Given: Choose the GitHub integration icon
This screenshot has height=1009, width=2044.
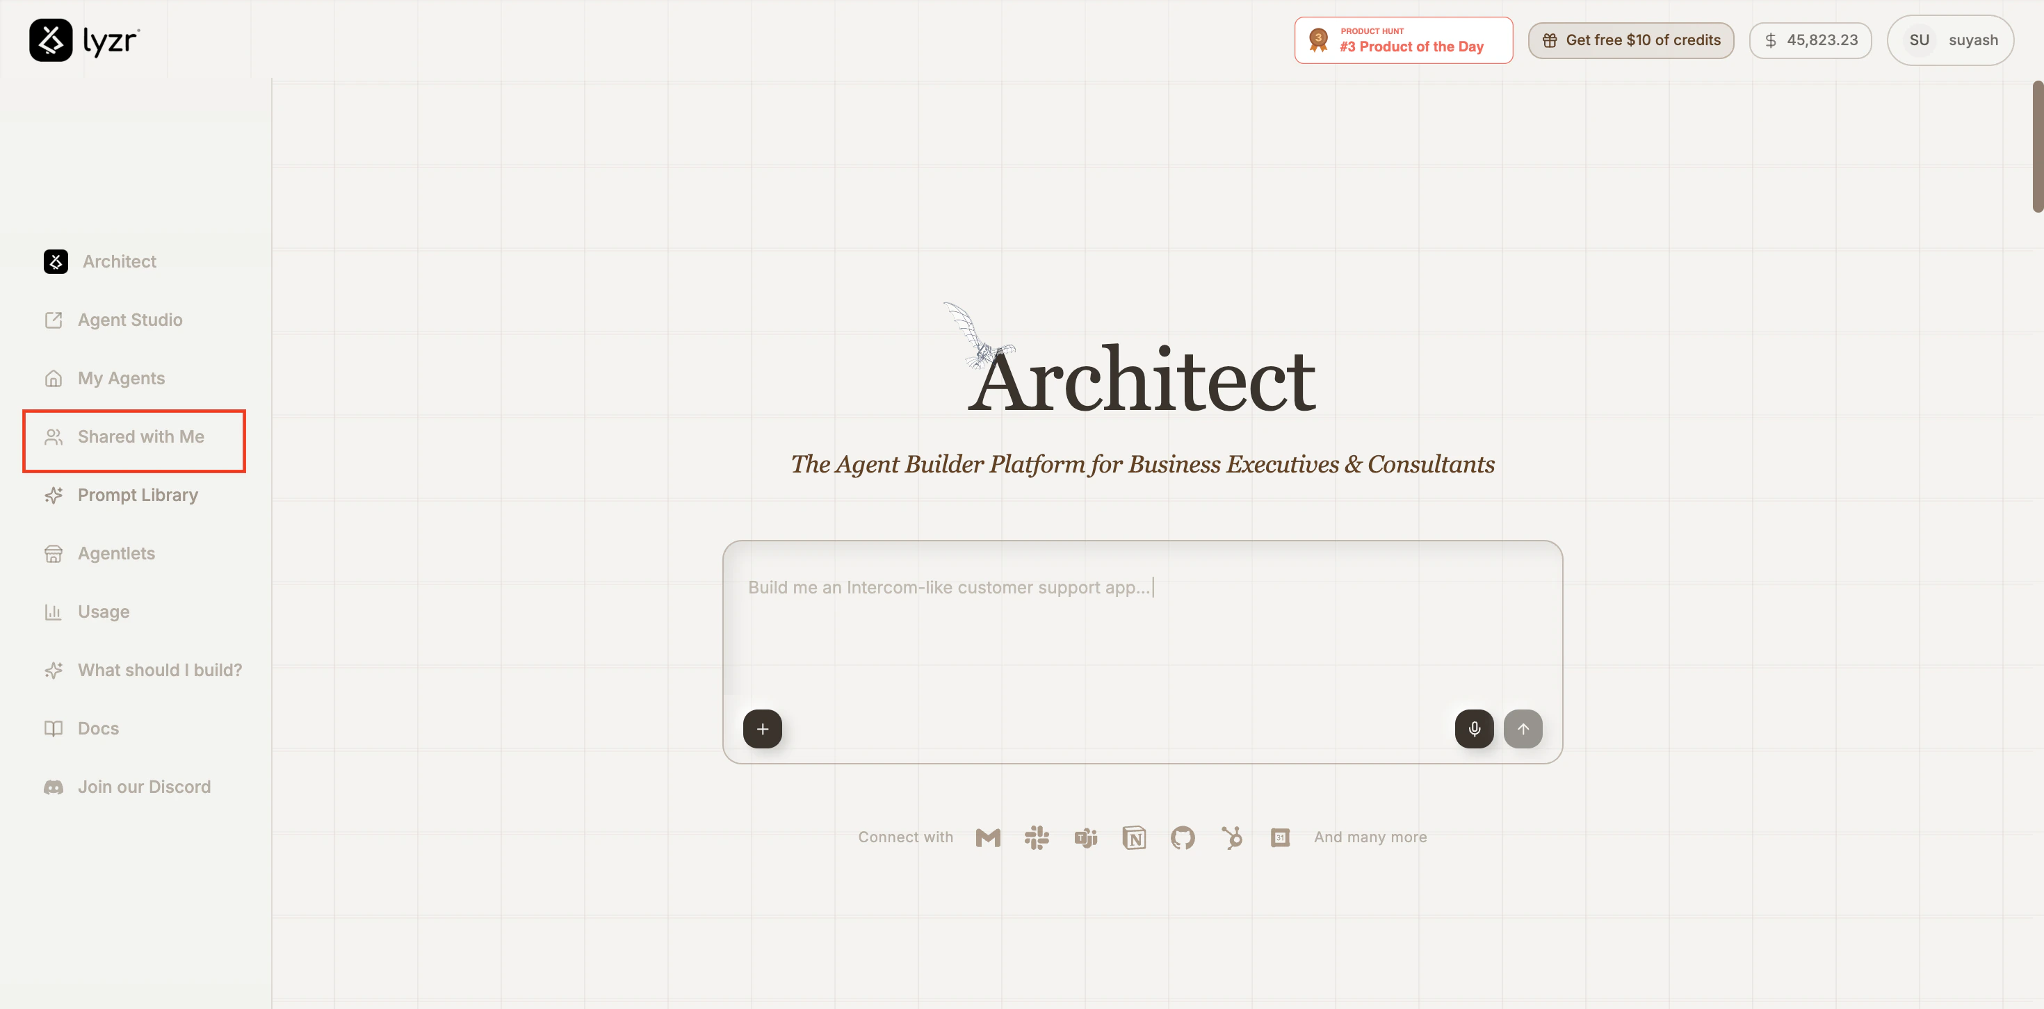Looking at the screenshot, I should pyautogui.click(x=1183, y=837).
